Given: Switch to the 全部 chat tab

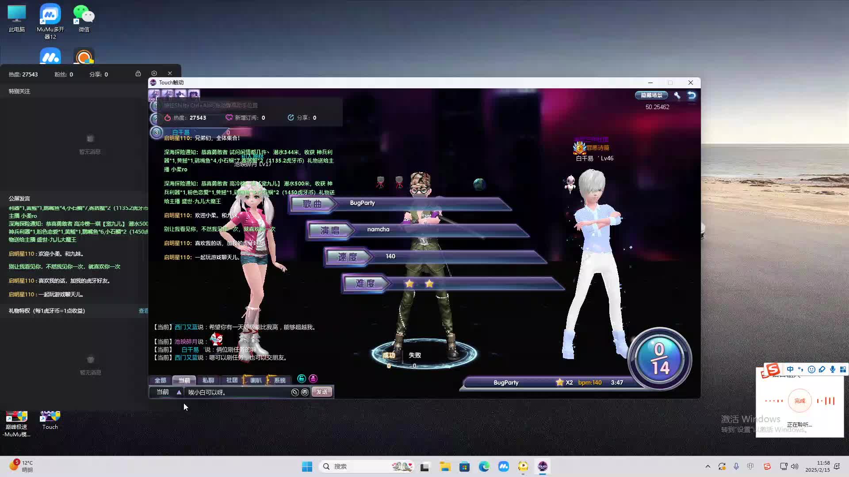Looking at the screenshot, I should (160, 380).
